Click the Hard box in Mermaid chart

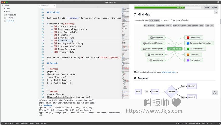click(x=138, y=92)
